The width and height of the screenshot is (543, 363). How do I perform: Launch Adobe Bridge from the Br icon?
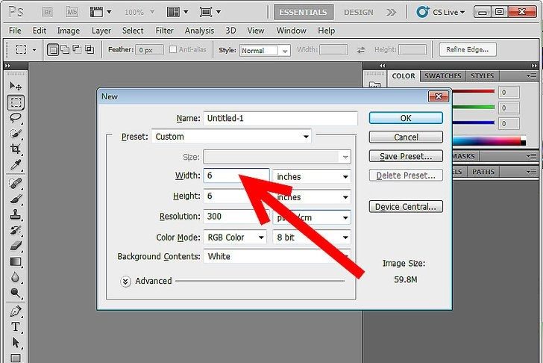[46, 12]
